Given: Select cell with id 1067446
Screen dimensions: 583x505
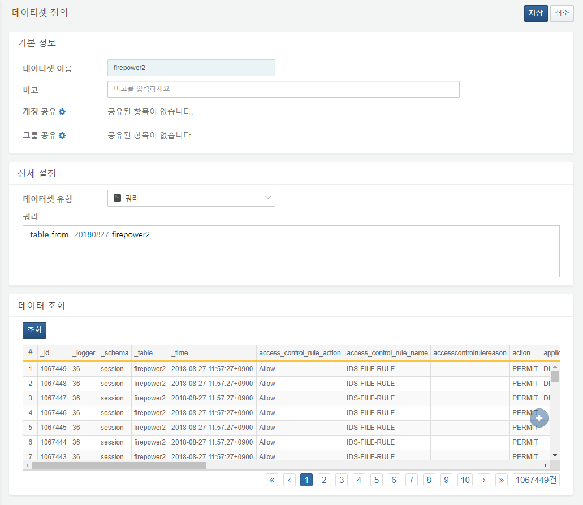Looking at the screenshot, I should point(54,413).
